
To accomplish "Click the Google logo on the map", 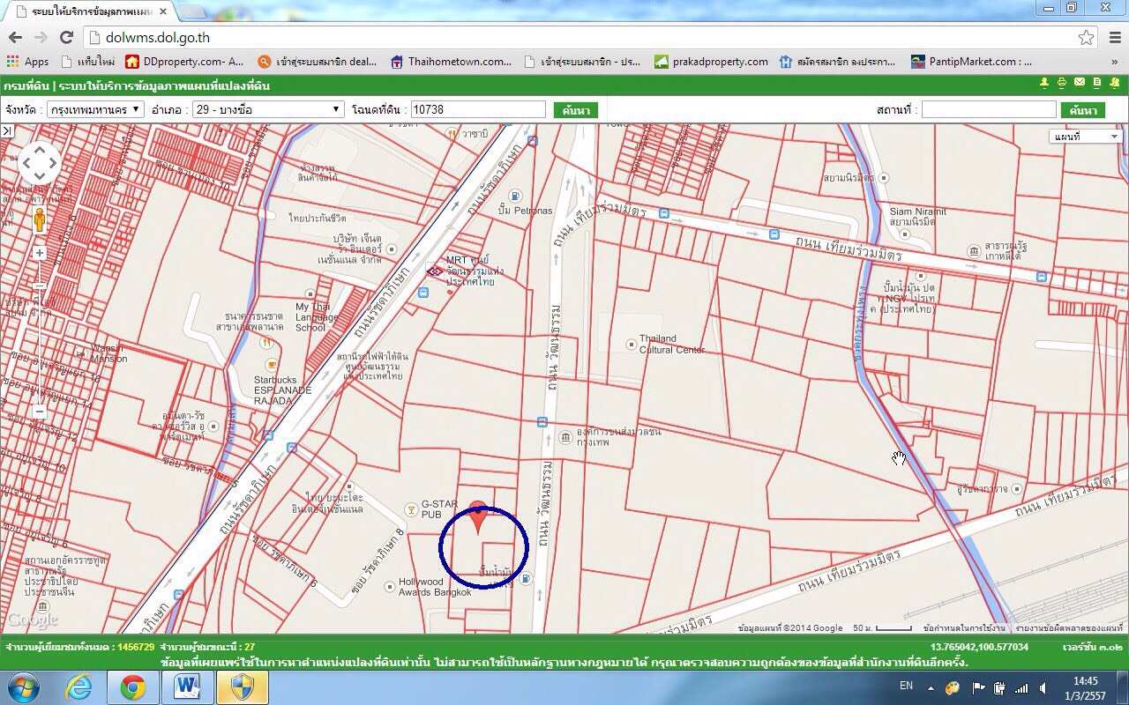I will click(33, 621).
